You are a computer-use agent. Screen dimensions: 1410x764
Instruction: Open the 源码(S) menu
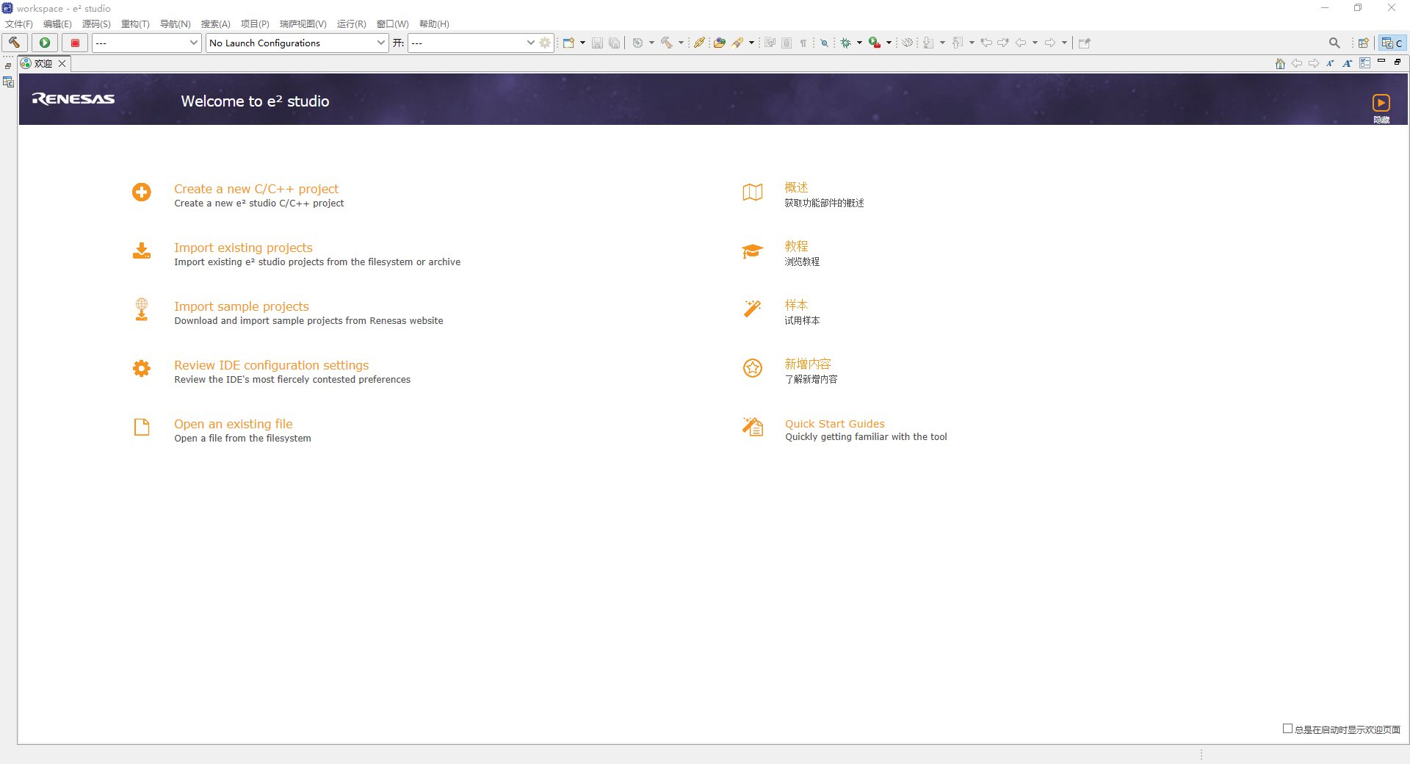[x=96, y=24]
